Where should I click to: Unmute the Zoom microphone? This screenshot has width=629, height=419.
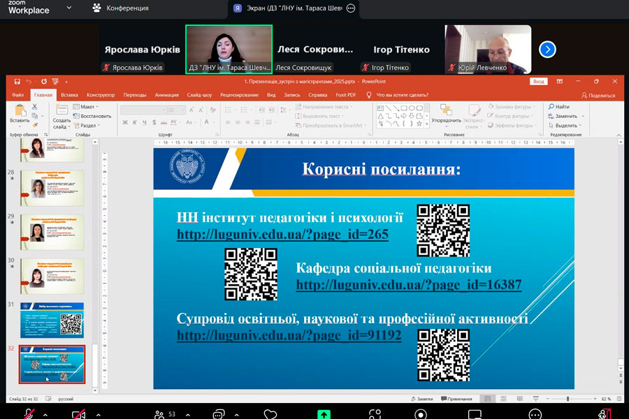pyautogui.click(x=29, y=413)
